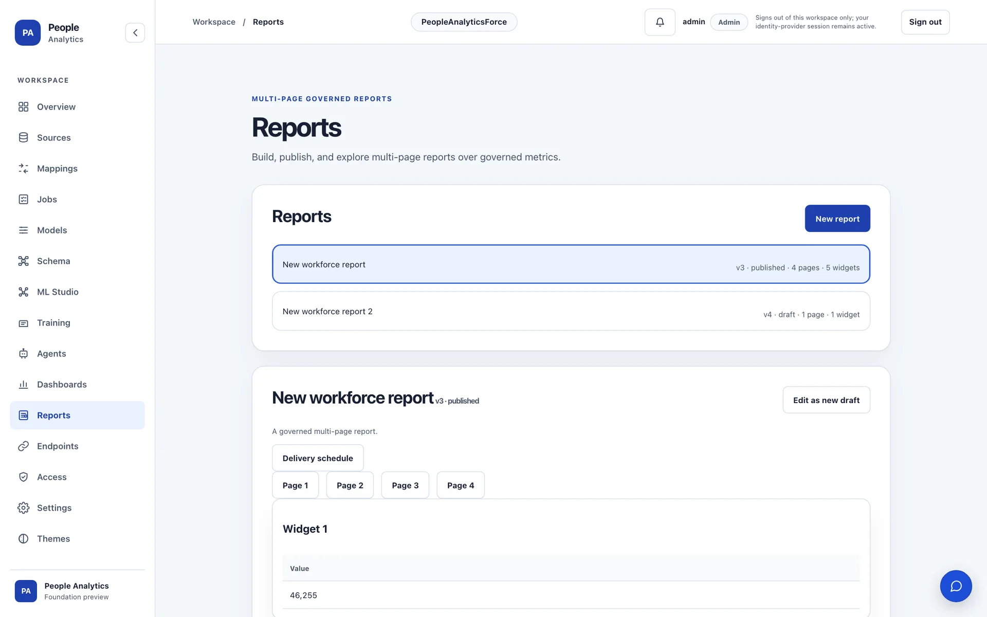The image size is (987, 617).
Task: Click the Agents robot icon
Action: click(23, 353)
